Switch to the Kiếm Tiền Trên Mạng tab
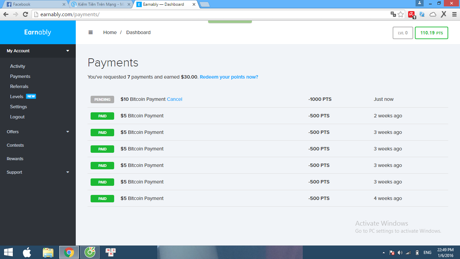 pos(101,4)
